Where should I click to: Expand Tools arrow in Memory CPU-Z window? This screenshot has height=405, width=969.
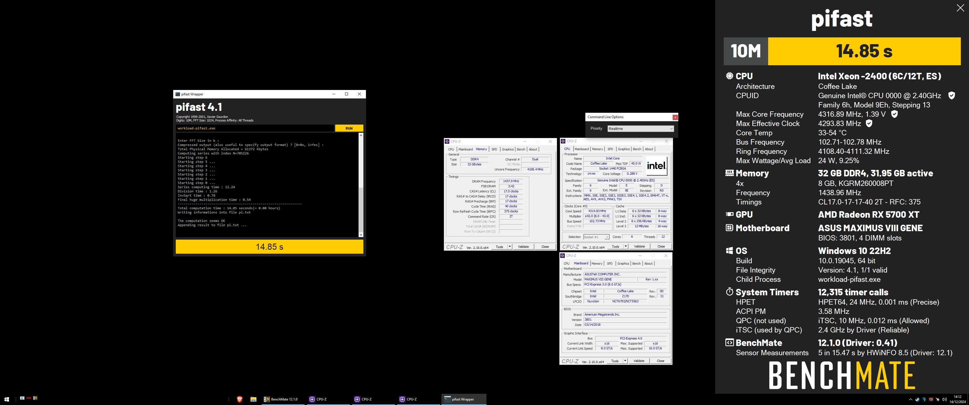click(x=510, y=247)
